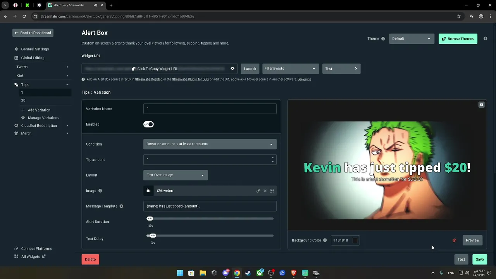Click the Image info icon
The width and height of the screenshot is (496, 279).
tap(100, 191)
